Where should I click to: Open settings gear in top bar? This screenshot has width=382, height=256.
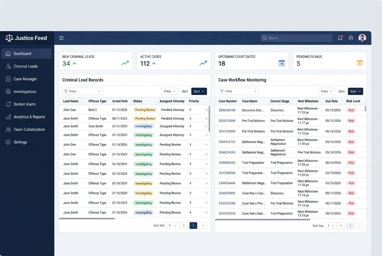[x=351, y=38]
